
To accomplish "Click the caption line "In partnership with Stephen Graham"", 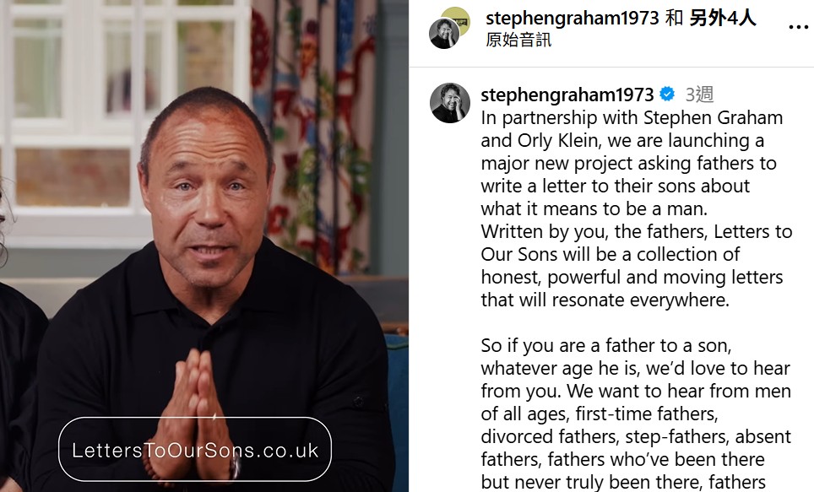I will tap(632, 118).
